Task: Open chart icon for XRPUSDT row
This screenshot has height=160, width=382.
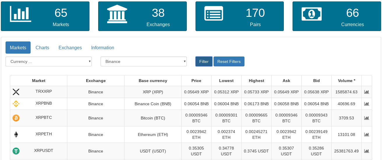Action: pyautogui.click(x=367, y=151)
